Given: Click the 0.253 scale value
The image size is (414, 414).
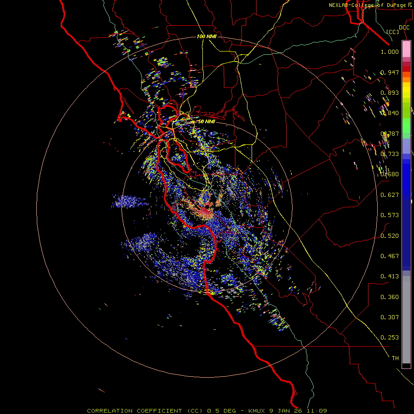Looking at the screenshot, I should pyautogui.click(x=390, y=338).
